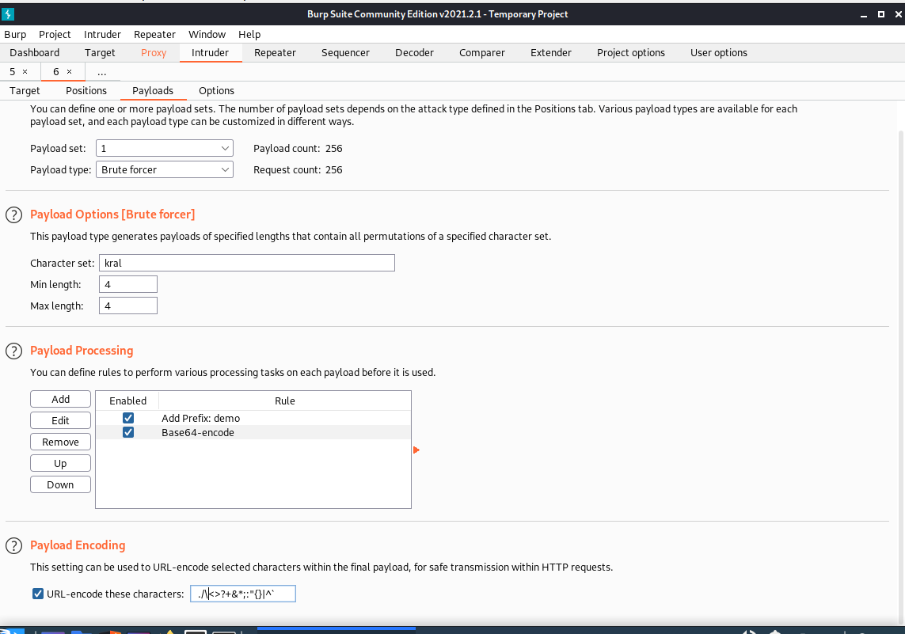Open the Intruder Options sub-tab
The image size is (905, 634).
(216, 90)
